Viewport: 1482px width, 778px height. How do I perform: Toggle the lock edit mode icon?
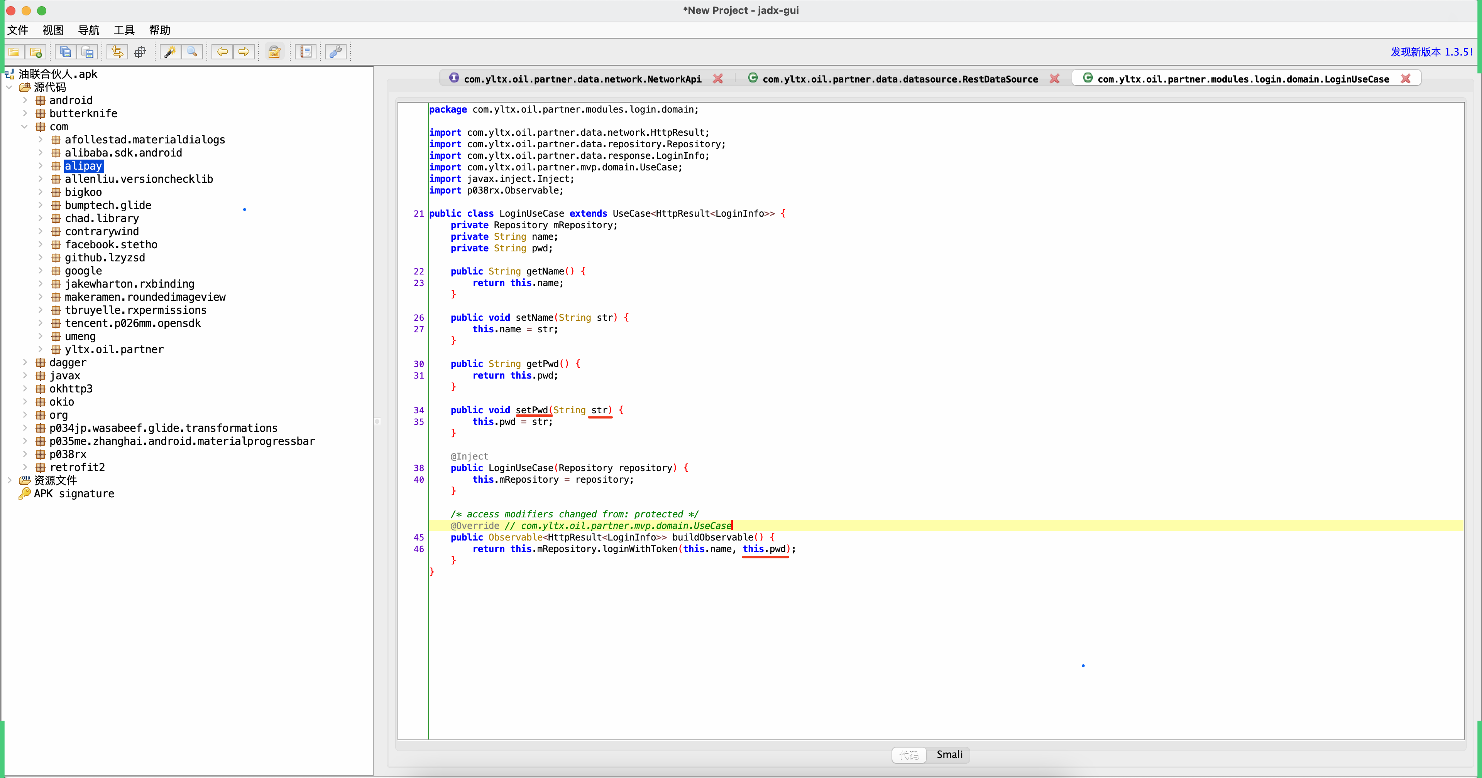tap(274, 52)
